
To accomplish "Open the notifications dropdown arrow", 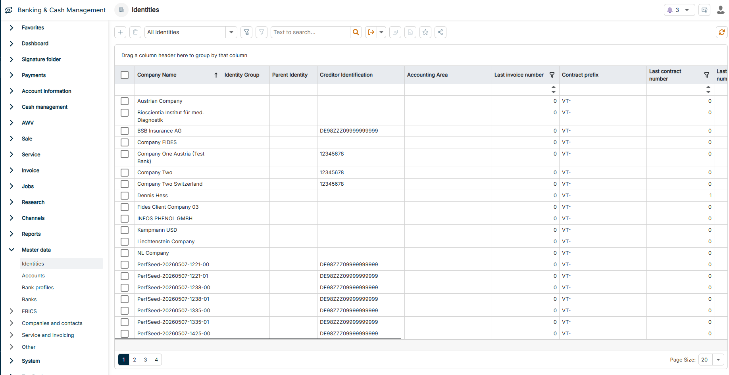I will (x=687, y=10).
